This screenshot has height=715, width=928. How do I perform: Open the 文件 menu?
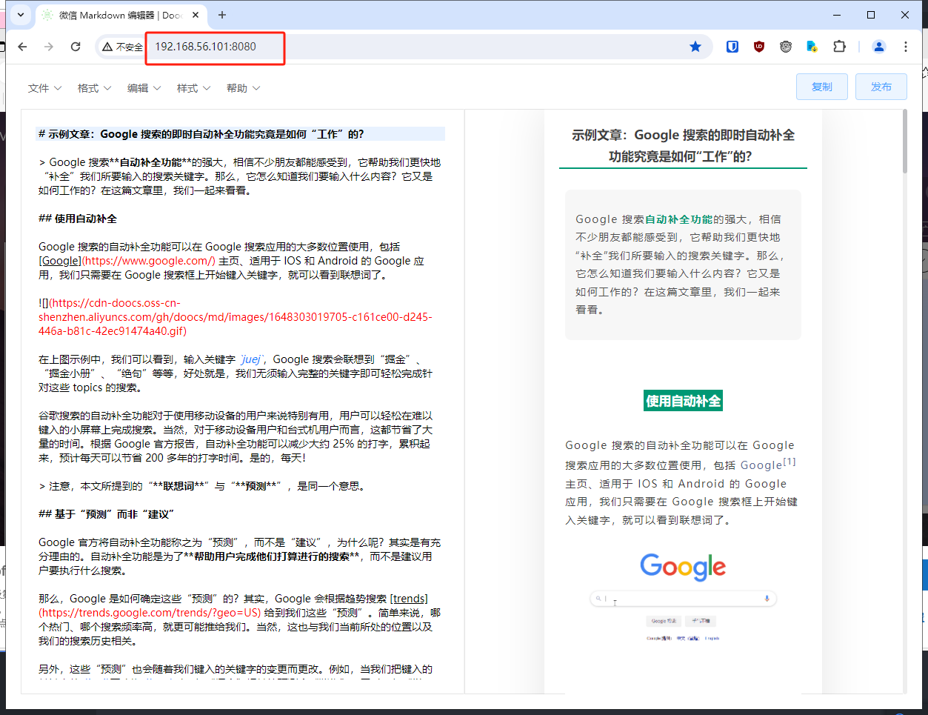tap(44, 88)
